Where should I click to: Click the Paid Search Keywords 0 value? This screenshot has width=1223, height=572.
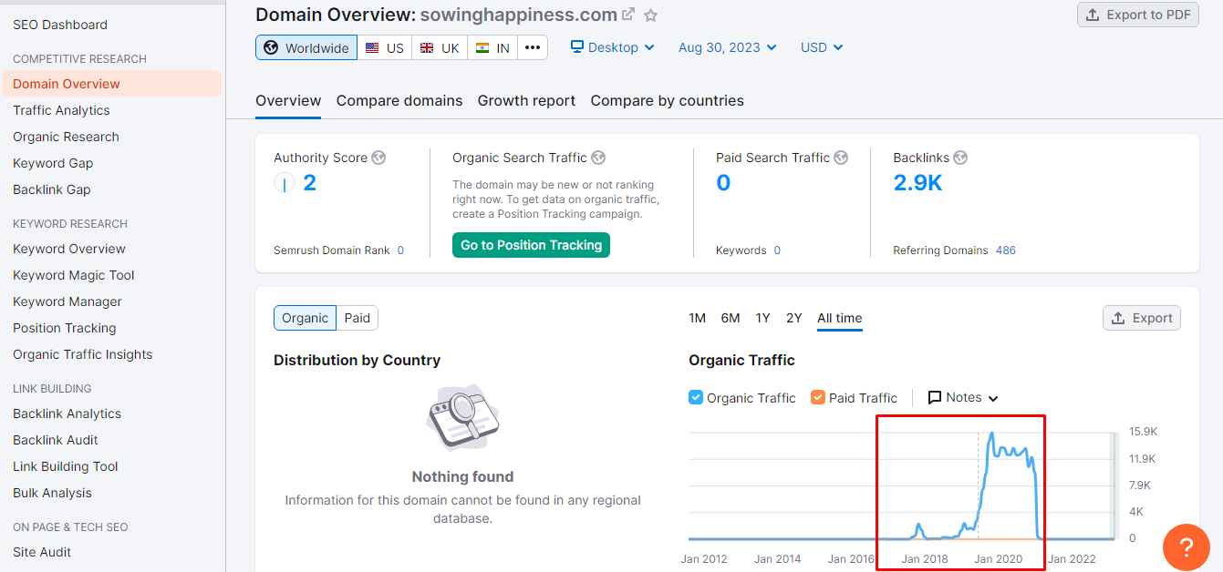click(x=777, y=250)
